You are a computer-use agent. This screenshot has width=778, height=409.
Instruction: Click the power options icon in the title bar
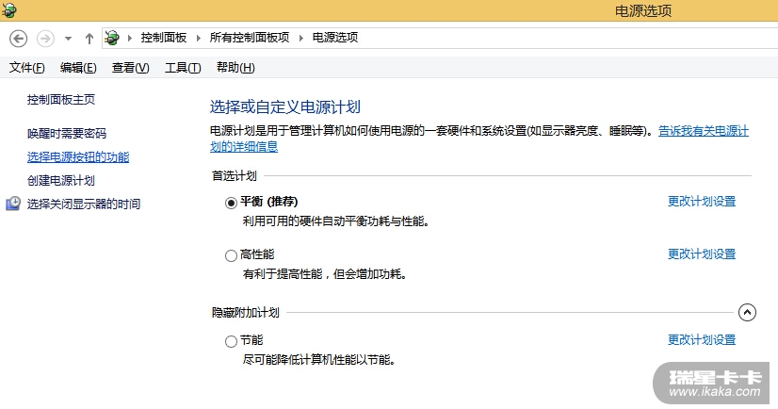click(8, 10)
